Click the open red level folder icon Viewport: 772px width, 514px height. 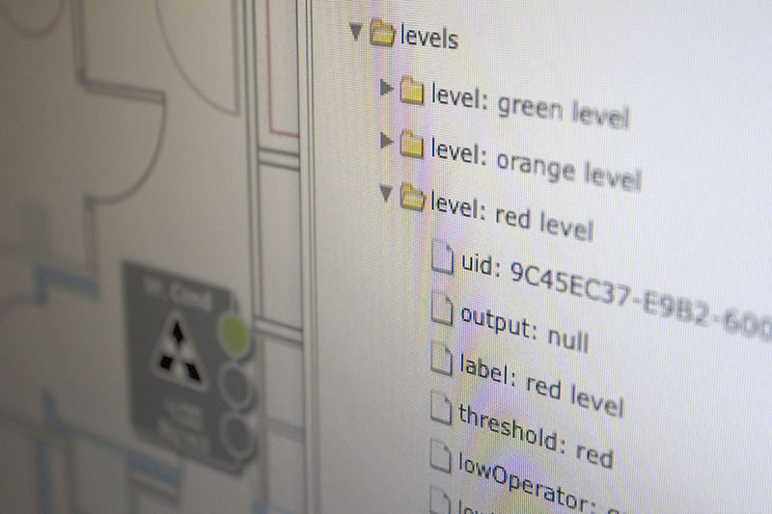pyautogui.click(x=413, y=200)
